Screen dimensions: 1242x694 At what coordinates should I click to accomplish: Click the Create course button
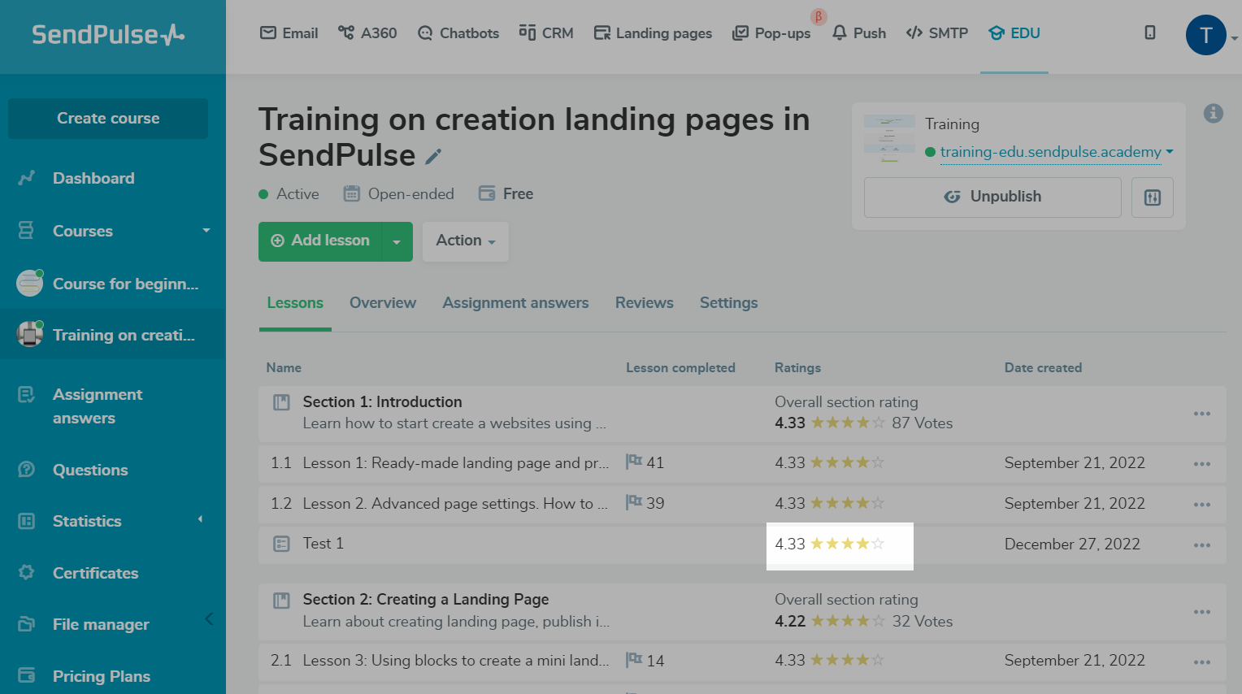point(108,119)
